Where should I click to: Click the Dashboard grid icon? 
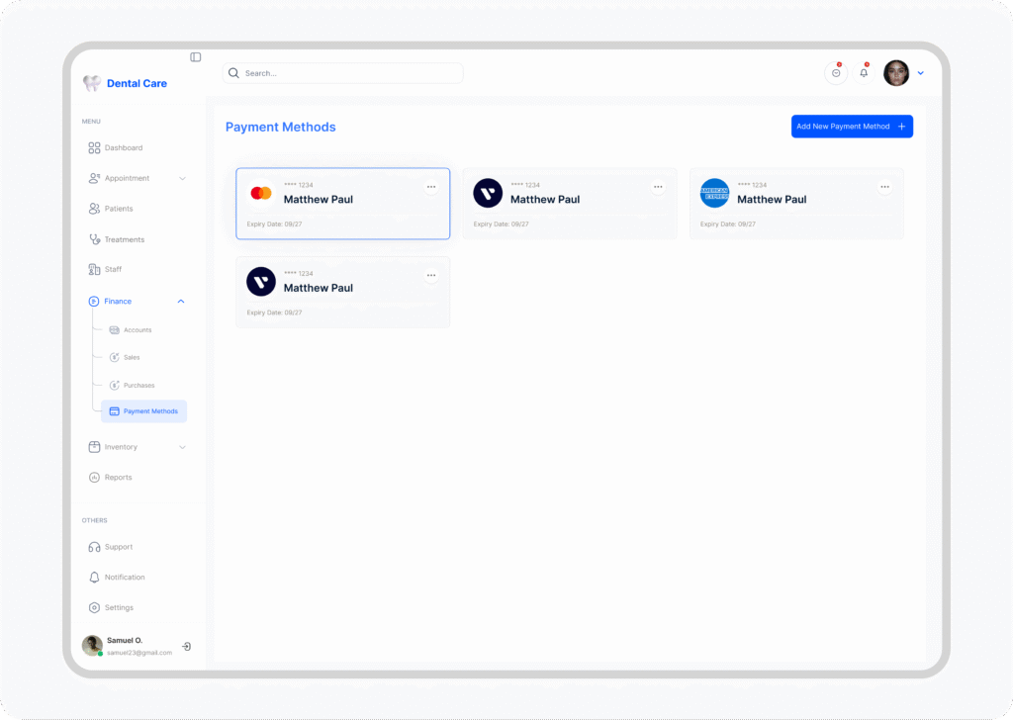point(94,148)
